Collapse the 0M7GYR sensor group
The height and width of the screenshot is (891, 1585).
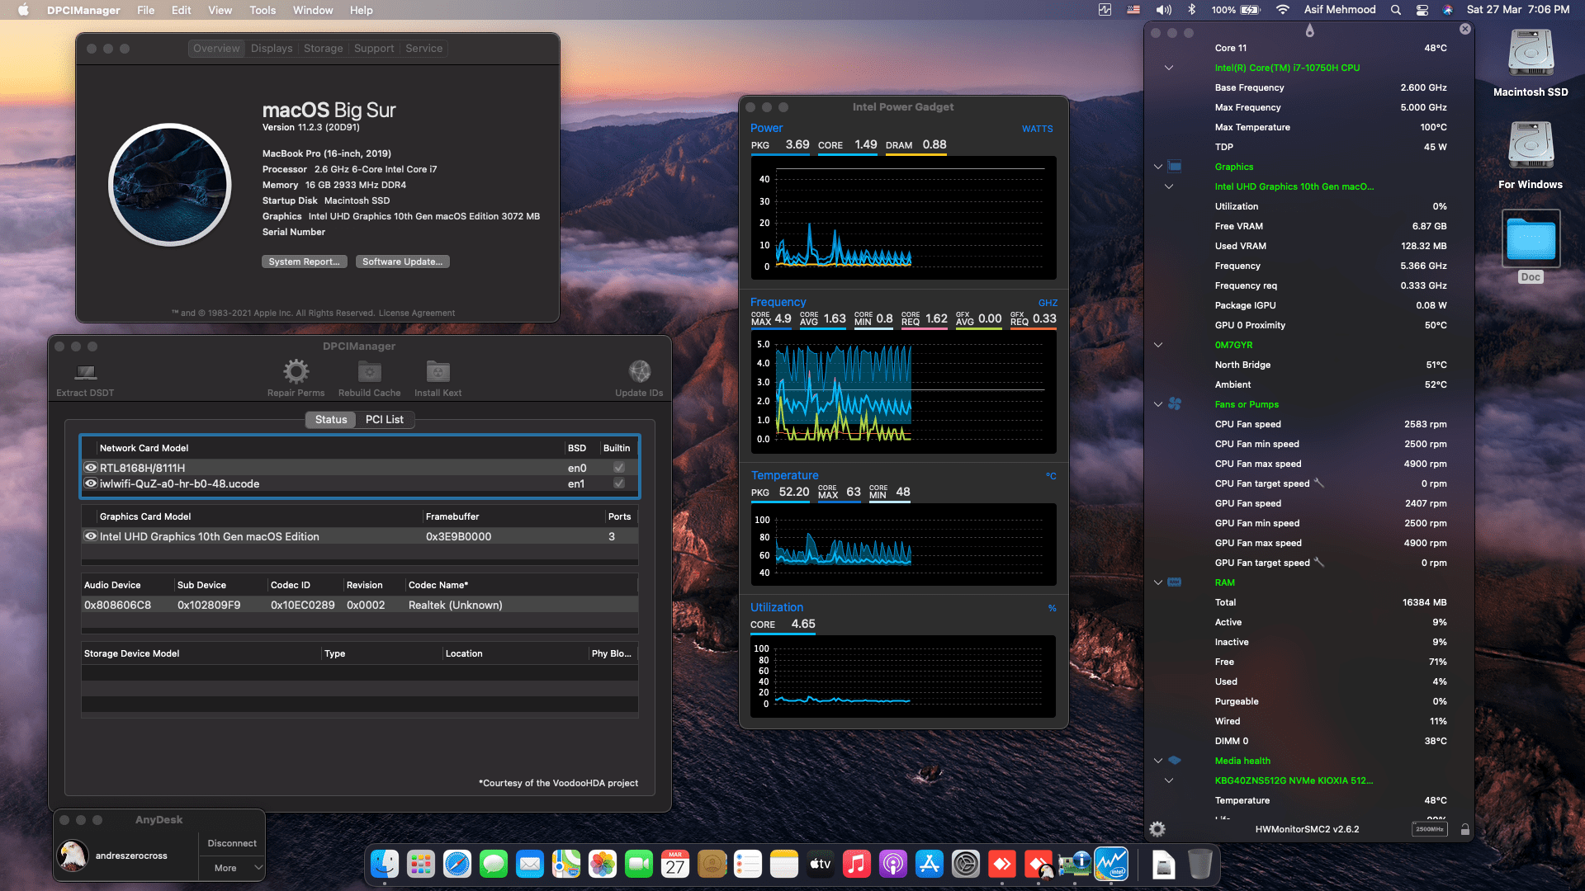coord(1158,345)
